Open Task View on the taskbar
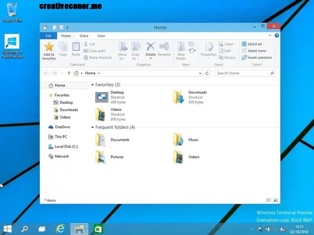This screenshot has height=235, width=314. point(42,229)
